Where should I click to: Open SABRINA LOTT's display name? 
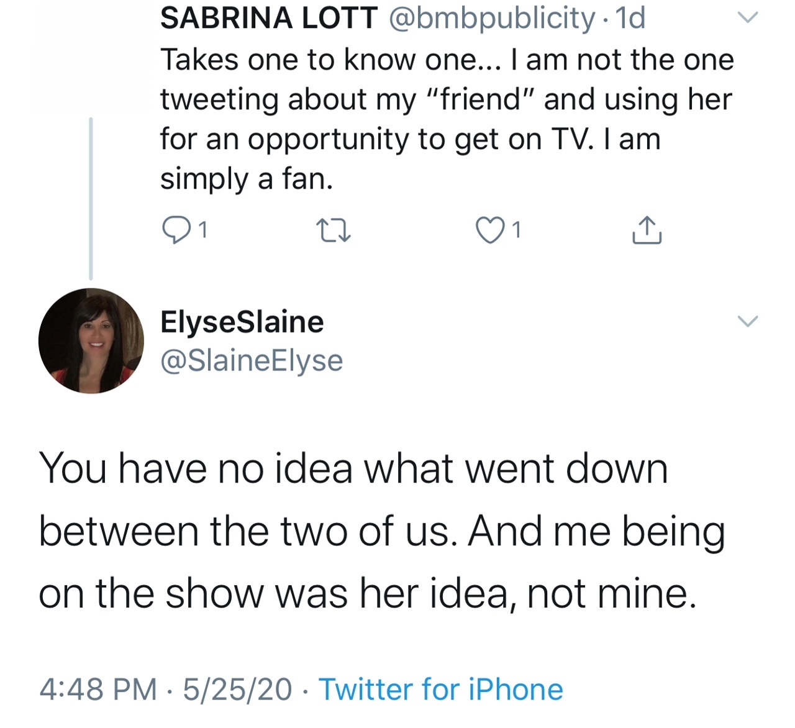267,18
